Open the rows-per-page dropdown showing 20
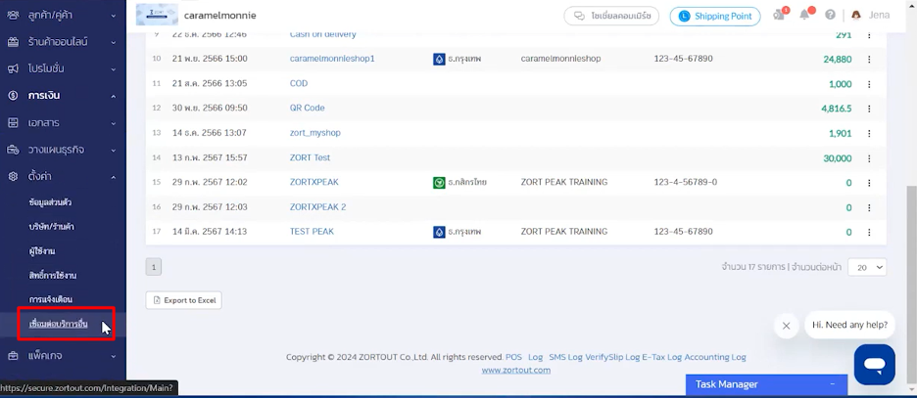 point(866,267)
